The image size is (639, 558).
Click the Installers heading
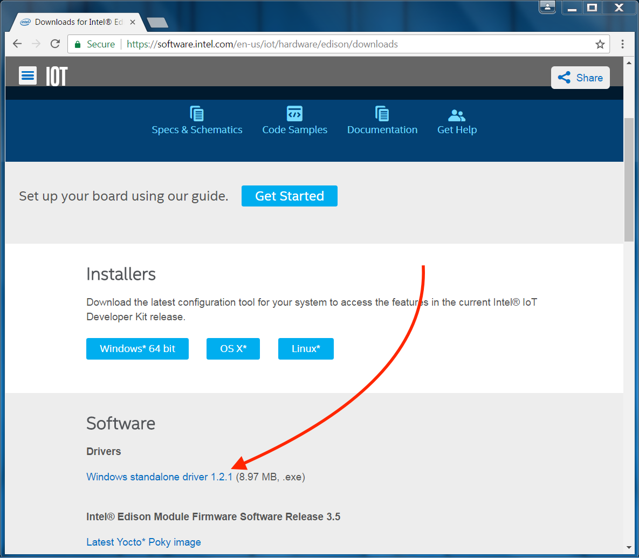(121, 274)
